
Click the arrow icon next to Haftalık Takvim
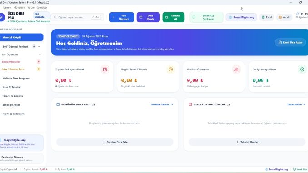[x=172, y=104]
